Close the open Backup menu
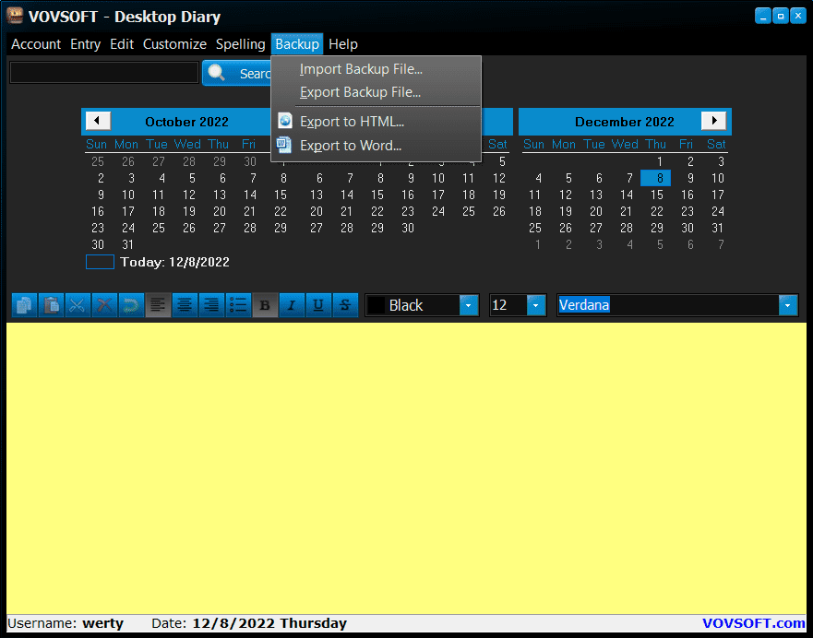The width and height of the screenshot is (813, 638). pyautogui.click(x=297, y=44)
